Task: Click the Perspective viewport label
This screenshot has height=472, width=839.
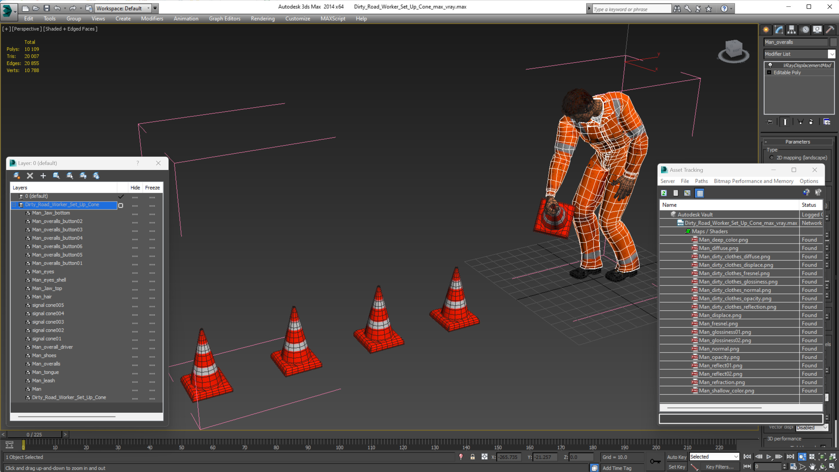Action: (27, 29)
